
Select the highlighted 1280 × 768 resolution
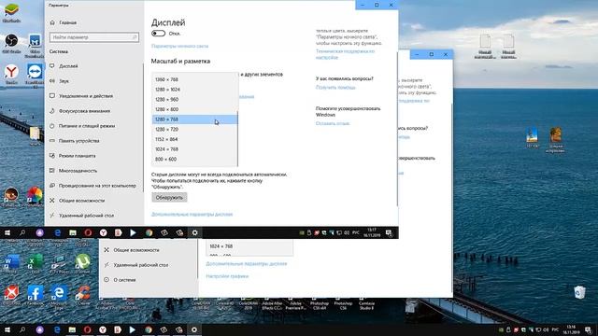click(194, 119)
